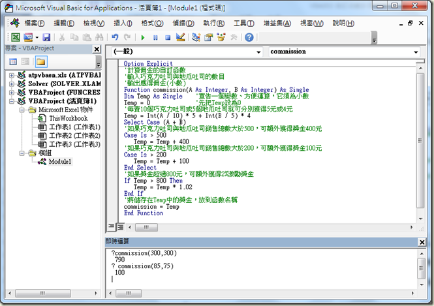Viewport: 434px width, 306px height.
Task: Open VBA Help with the question mark icon
Action: [249, 37]
